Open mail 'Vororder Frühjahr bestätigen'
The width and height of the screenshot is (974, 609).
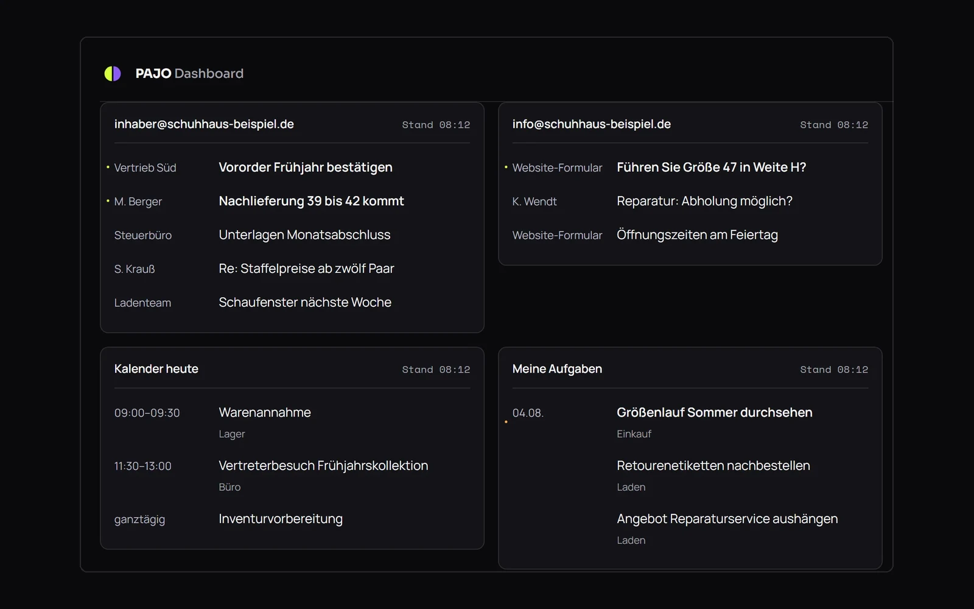[x=306, y=167]
